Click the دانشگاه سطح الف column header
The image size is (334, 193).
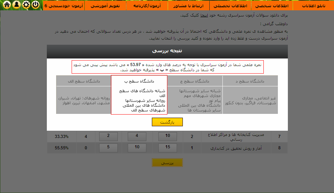[x=84, y=81]
